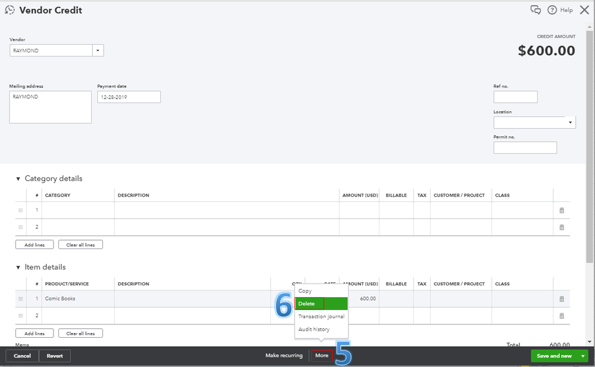Image resolution: width=595 pixels, height=367 pixels.
Task: Click the Cancel button
Action: click(22, 356)
